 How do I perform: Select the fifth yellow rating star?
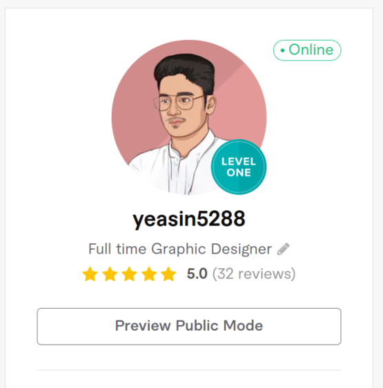[x=168, y=274]
